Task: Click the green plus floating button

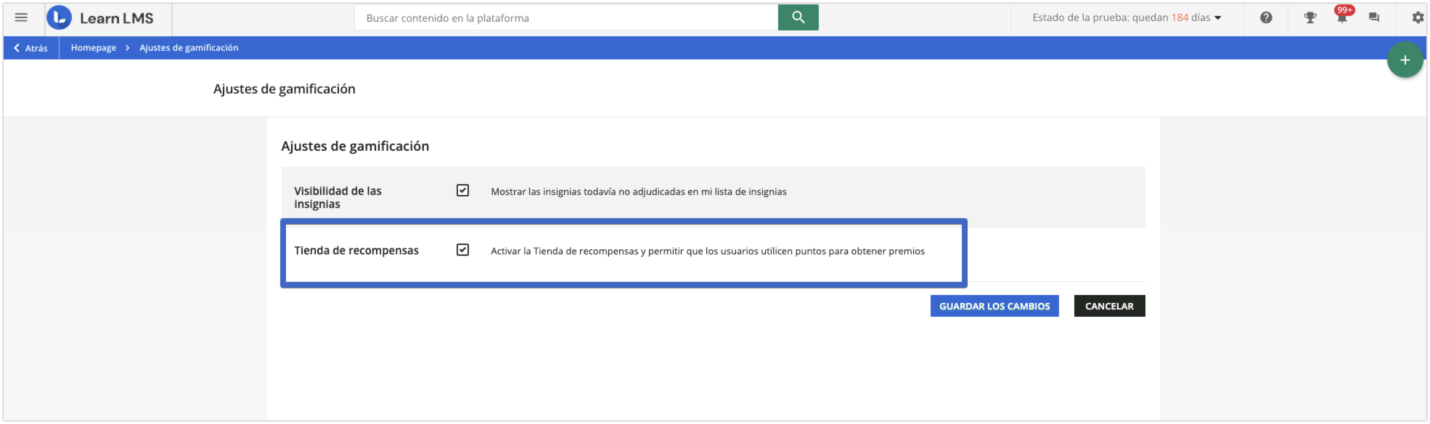Action: pyautogui.click(x=1405, y=60)
